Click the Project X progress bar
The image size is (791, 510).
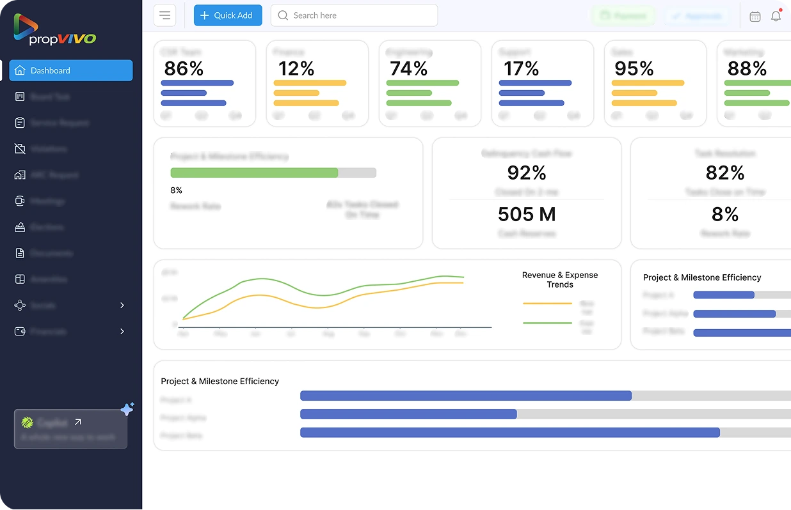click(x=465, y=396)
